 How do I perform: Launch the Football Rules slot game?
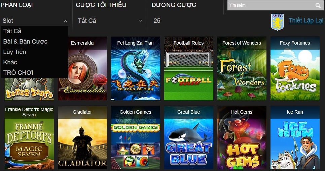[189, 68]
